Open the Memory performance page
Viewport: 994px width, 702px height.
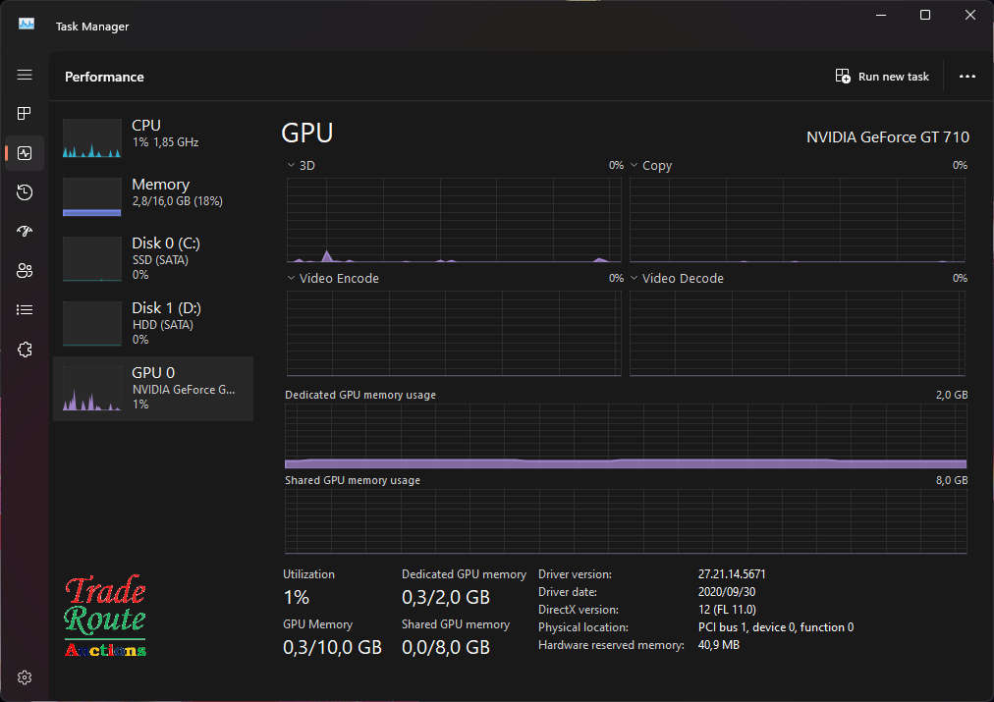click(x=152, y=196)
